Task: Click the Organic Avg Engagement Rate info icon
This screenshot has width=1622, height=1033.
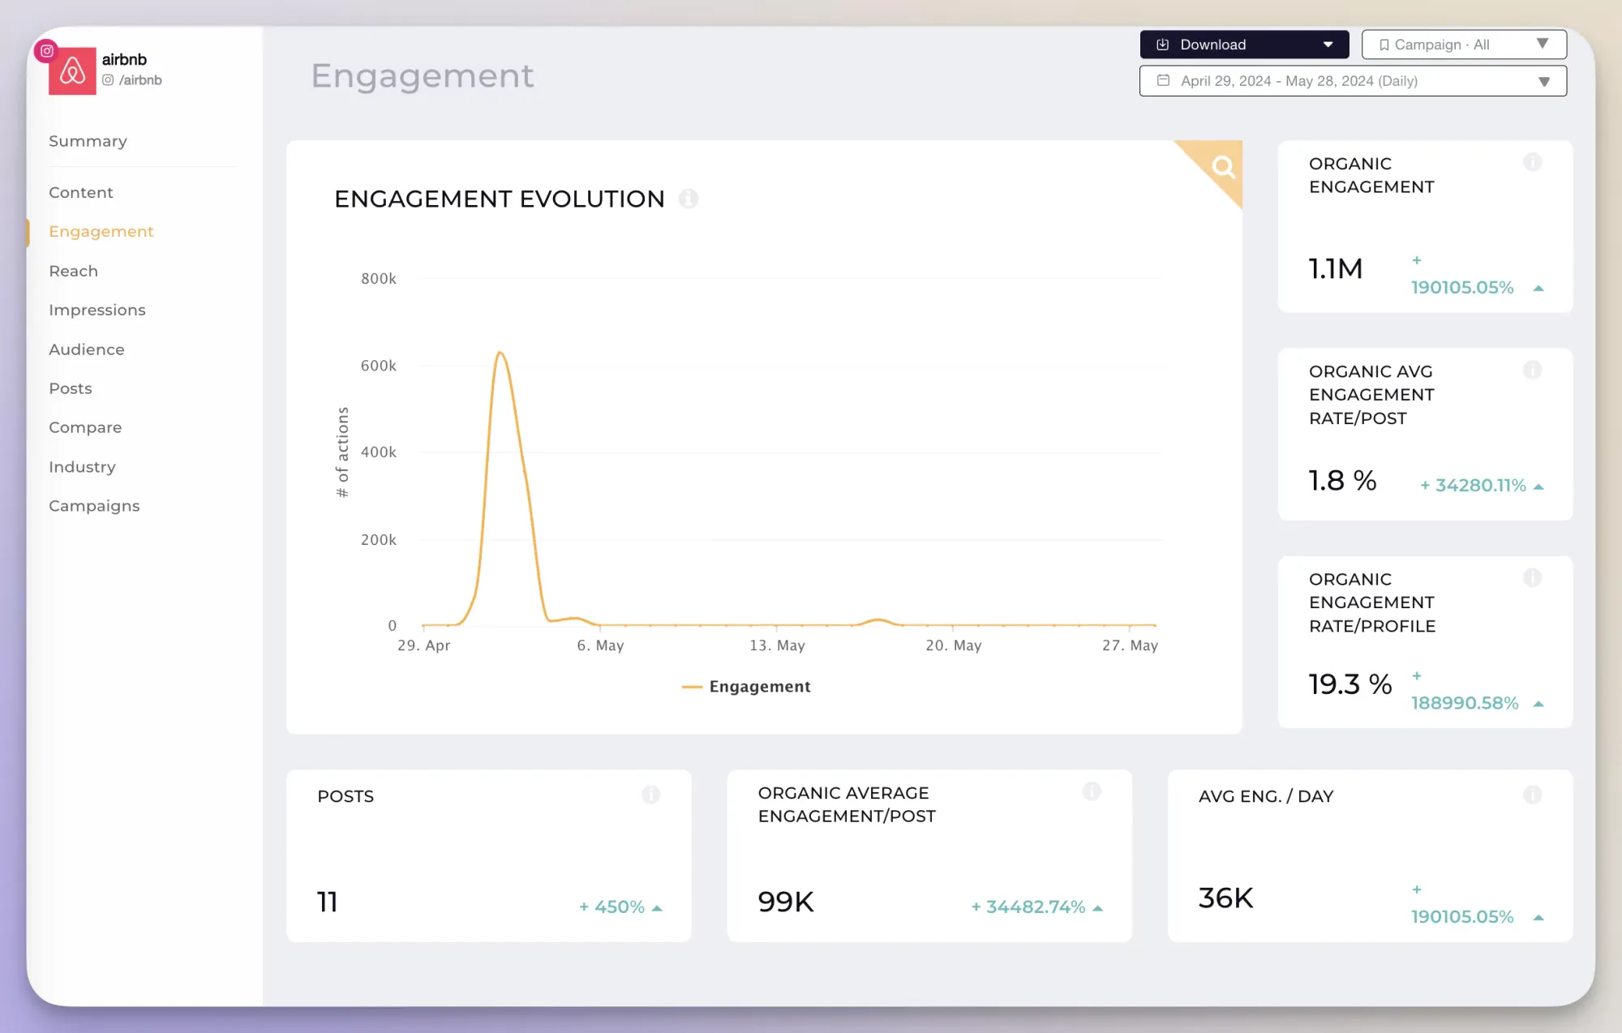Action: (1534, 369)
